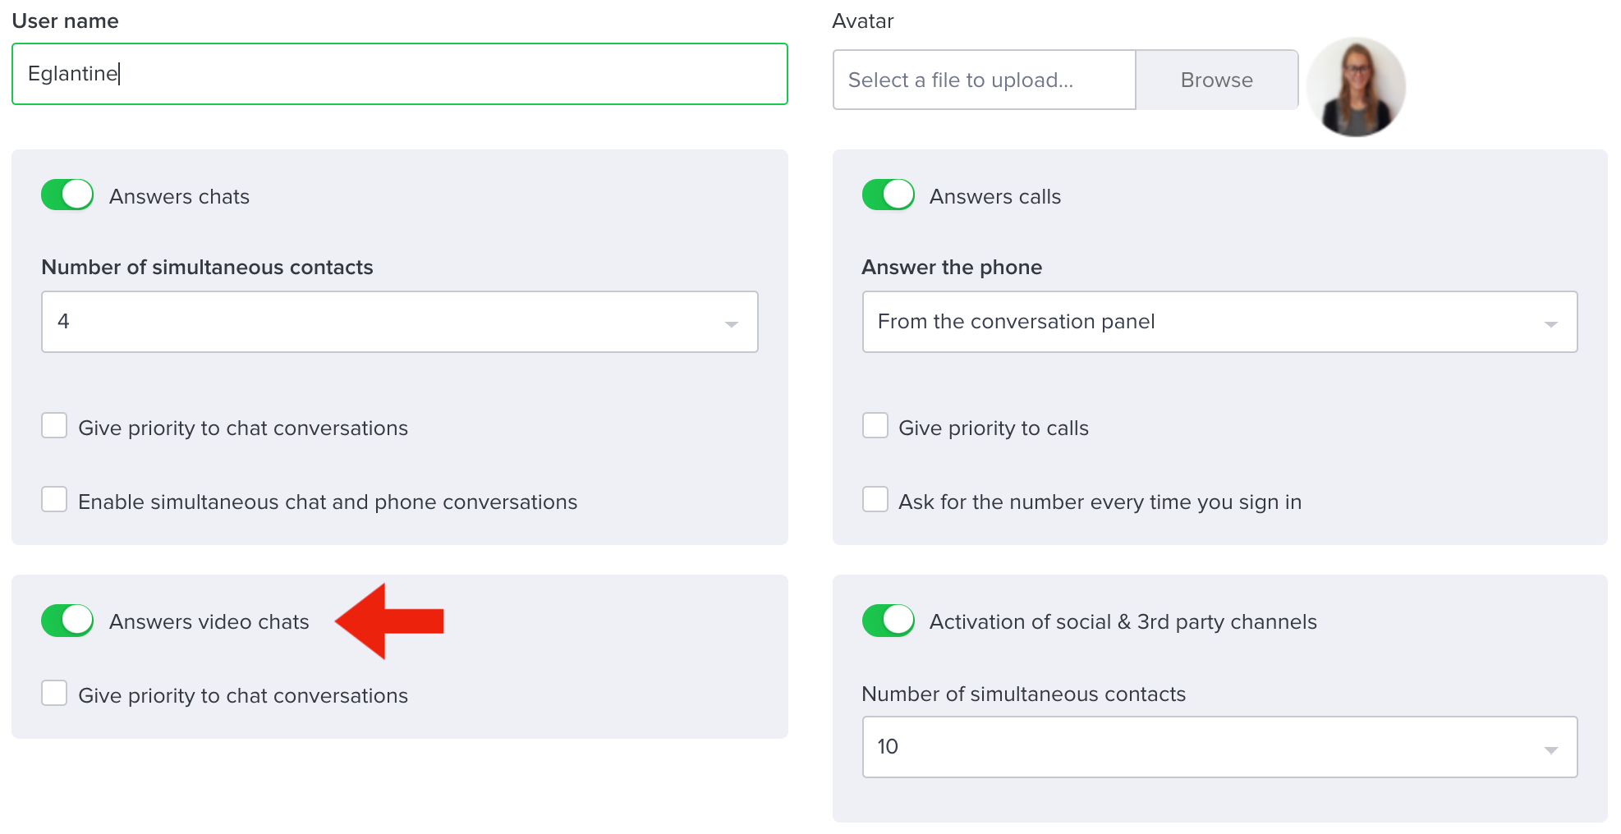Click the User name field containing Eglantine
The height and width of the screenshot is (834, 1621).
(x=400, y=74)
